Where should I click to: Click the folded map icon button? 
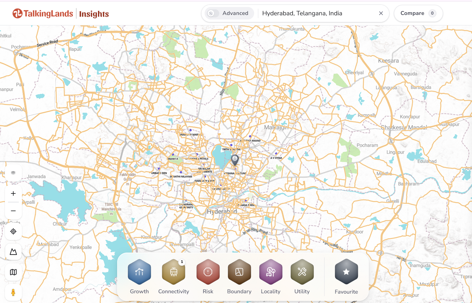coord(14,272)
